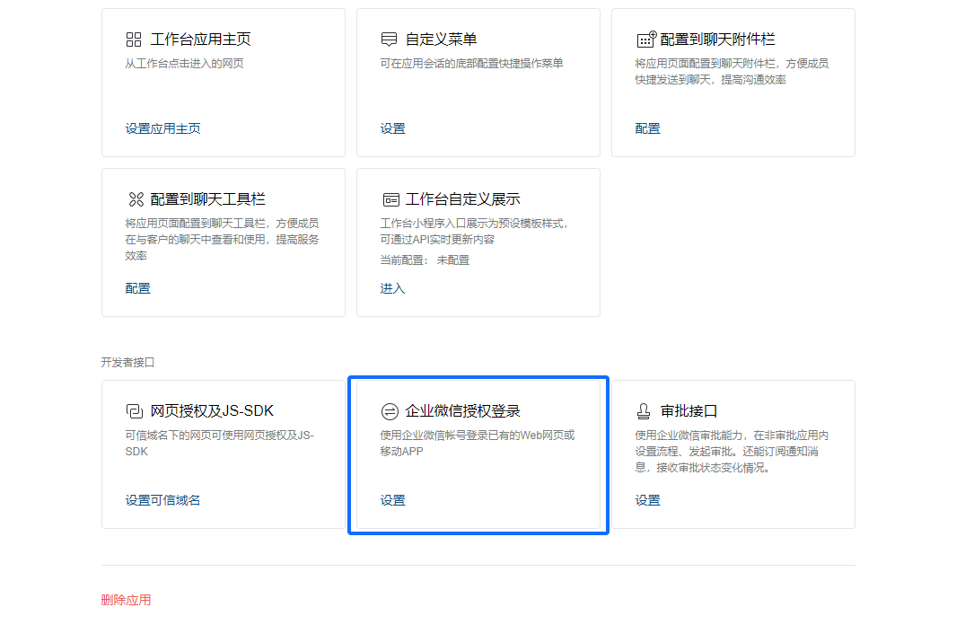956x625 pixels.
Task: Select the 审批接口 card title
Action: (x=688, y=411)
